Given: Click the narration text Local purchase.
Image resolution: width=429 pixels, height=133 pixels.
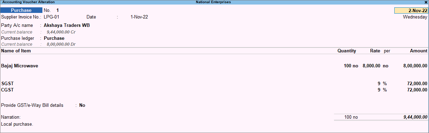Looking at the screenshot, I should pos(17,124).
